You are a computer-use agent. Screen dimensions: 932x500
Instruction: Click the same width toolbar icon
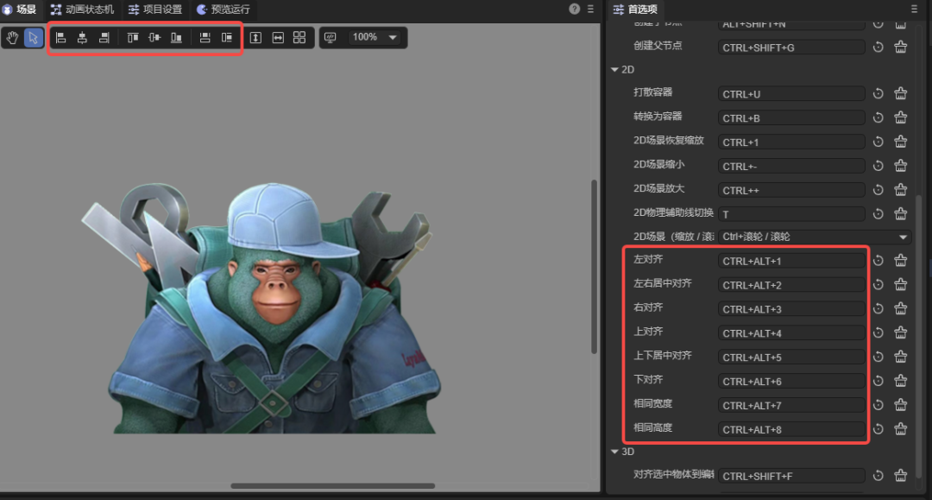pyautogui.click(x=205, y=38)
